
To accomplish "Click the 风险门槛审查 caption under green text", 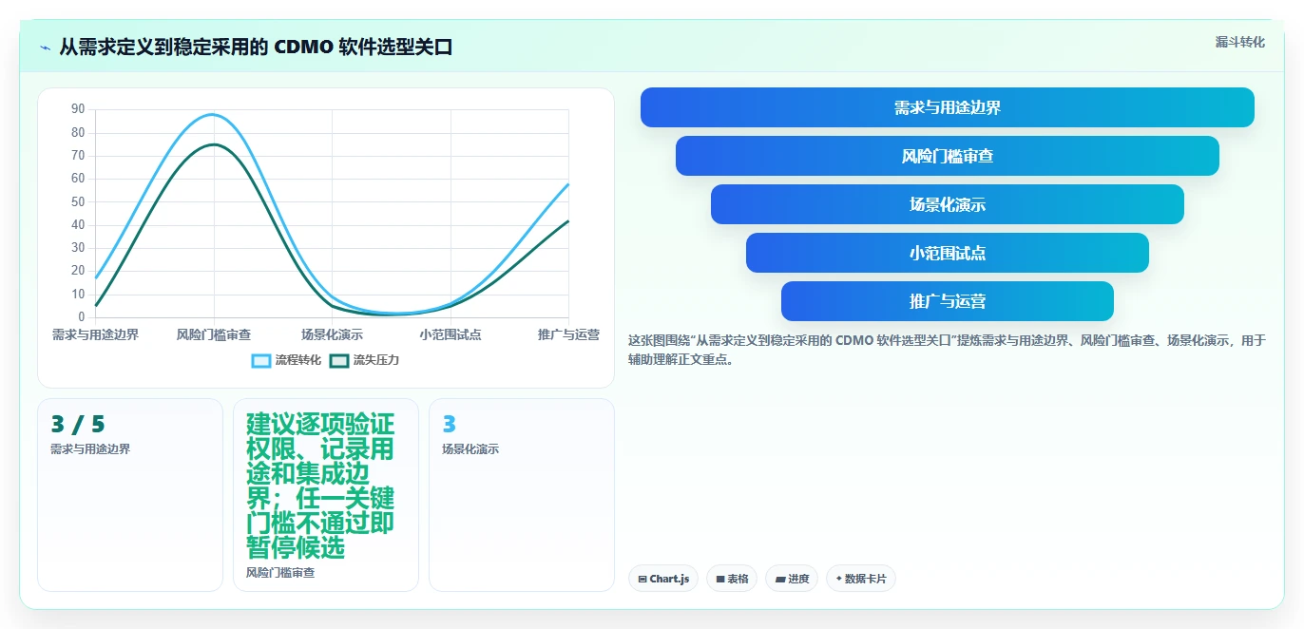I will (280, 573).
